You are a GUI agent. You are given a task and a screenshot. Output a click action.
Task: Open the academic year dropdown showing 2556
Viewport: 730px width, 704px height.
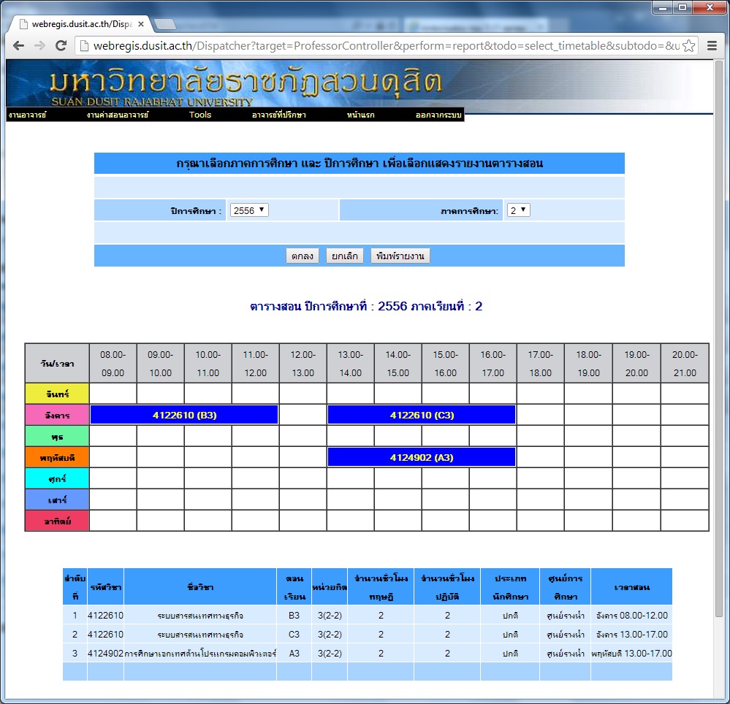click(248, 210)
